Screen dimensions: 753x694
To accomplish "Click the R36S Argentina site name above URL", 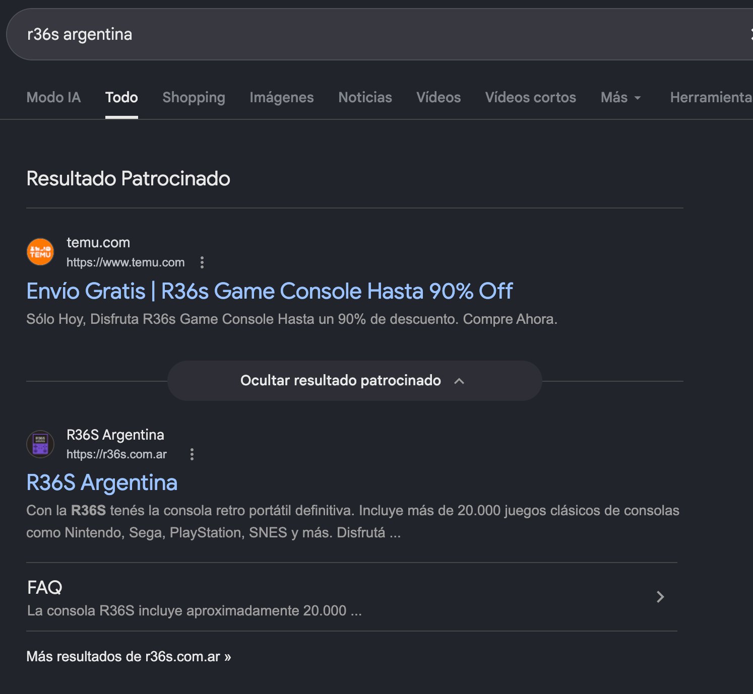I will point(115,435).
